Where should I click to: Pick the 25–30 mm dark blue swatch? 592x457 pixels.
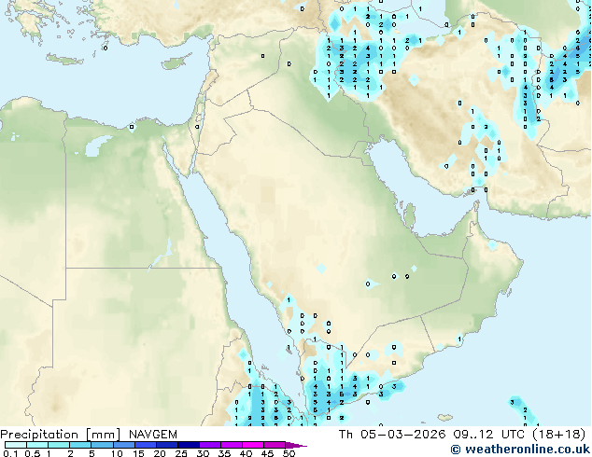tap(188, 445)
